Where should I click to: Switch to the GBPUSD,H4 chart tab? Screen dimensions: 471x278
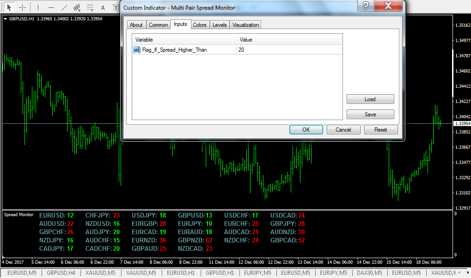(61, 272)
